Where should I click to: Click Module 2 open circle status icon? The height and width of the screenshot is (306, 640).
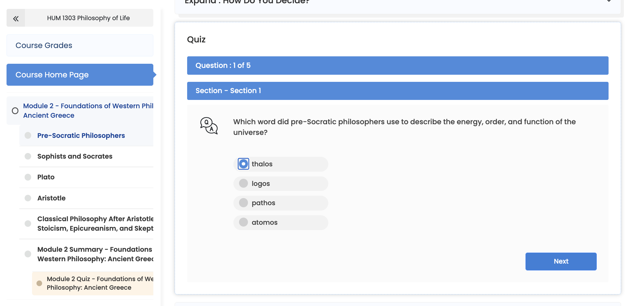point(15,111)
